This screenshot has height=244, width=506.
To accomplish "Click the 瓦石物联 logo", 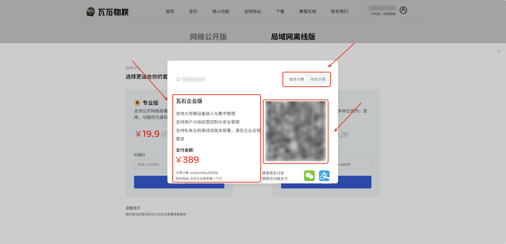I will click(x=108, y=12).
